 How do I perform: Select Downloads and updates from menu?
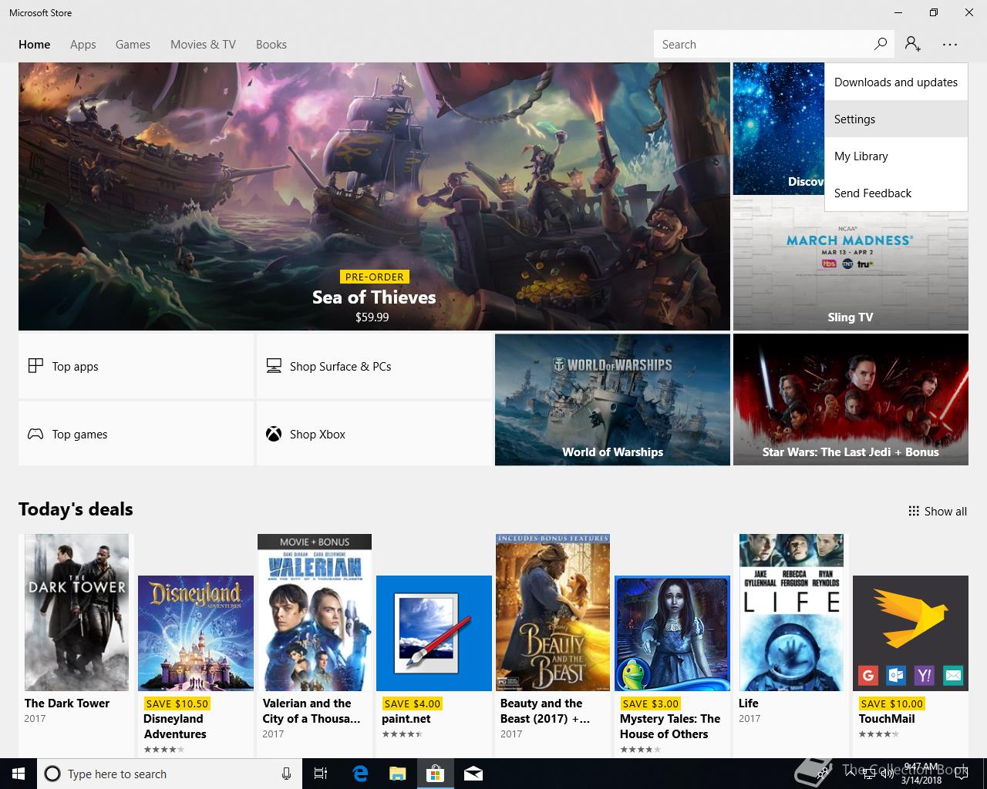896,82
